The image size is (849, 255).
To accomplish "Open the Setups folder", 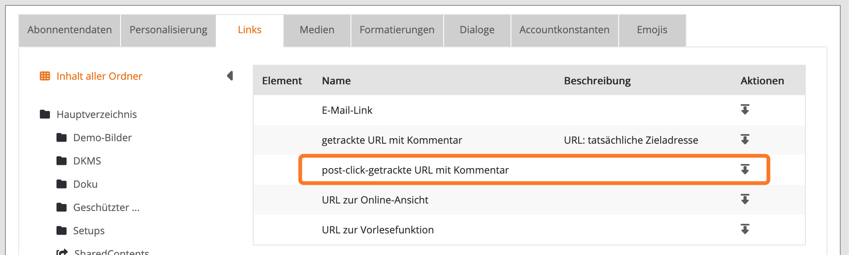I will pyautogui.click(x=89, y=230).
